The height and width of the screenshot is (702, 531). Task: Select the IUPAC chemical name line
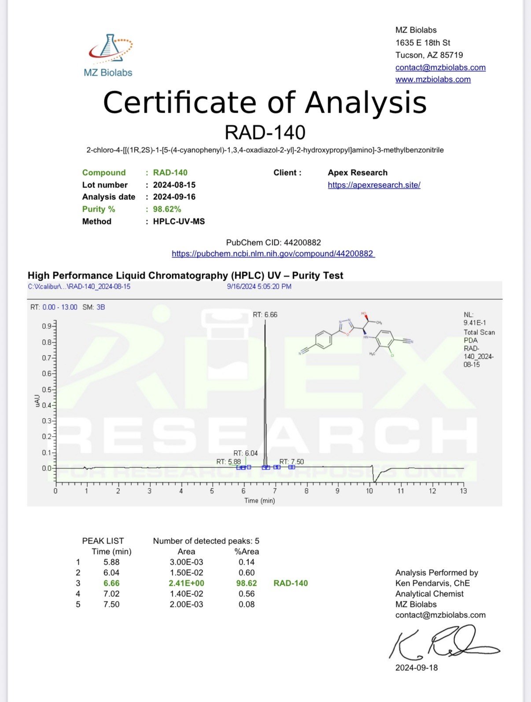click(x=265, y=150)
